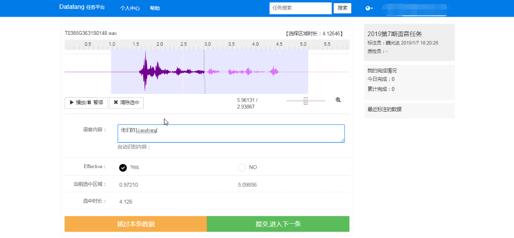Open the globe language dropdown
Viewport: 514px width, 238px height.
coord(369,8)
